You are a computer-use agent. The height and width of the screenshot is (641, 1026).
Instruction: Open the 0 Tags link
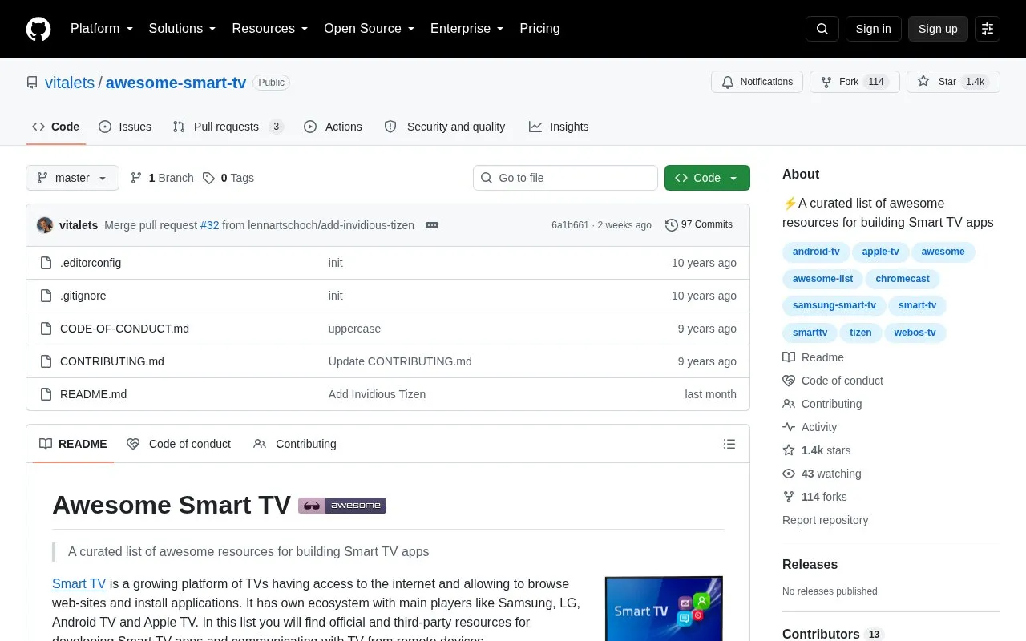(228, 178)
